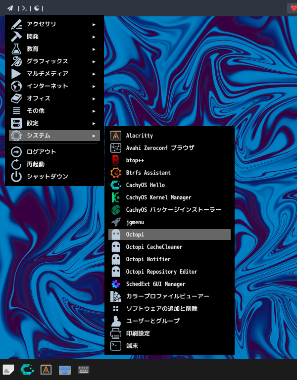This screenshot has height=380, width=297.
Task: Click the Btrfs Assistant text label
Action: tap(148, 173)
